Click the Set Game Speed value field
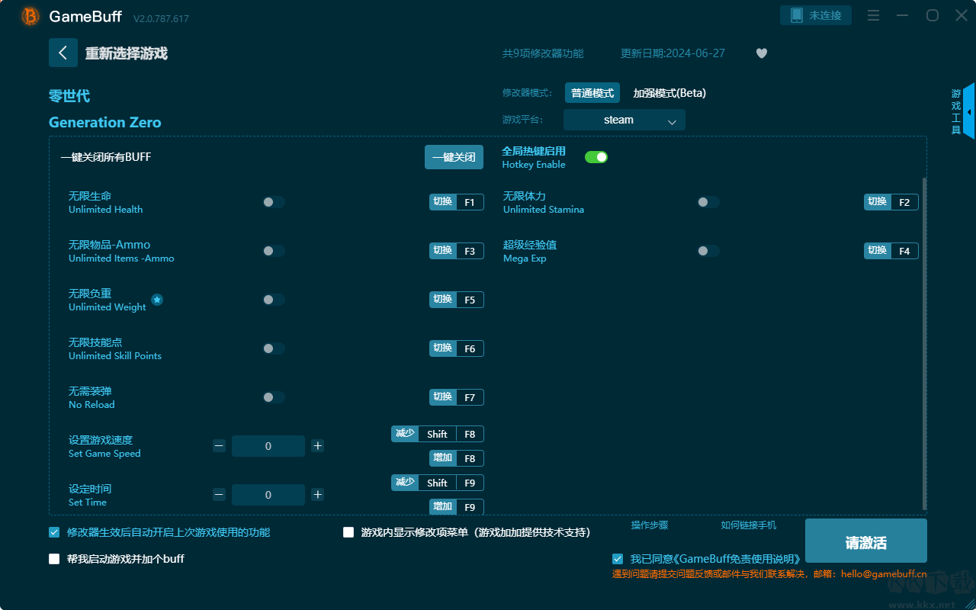The image size is (976, 610). pyautogui.click(x=268, y=446)
